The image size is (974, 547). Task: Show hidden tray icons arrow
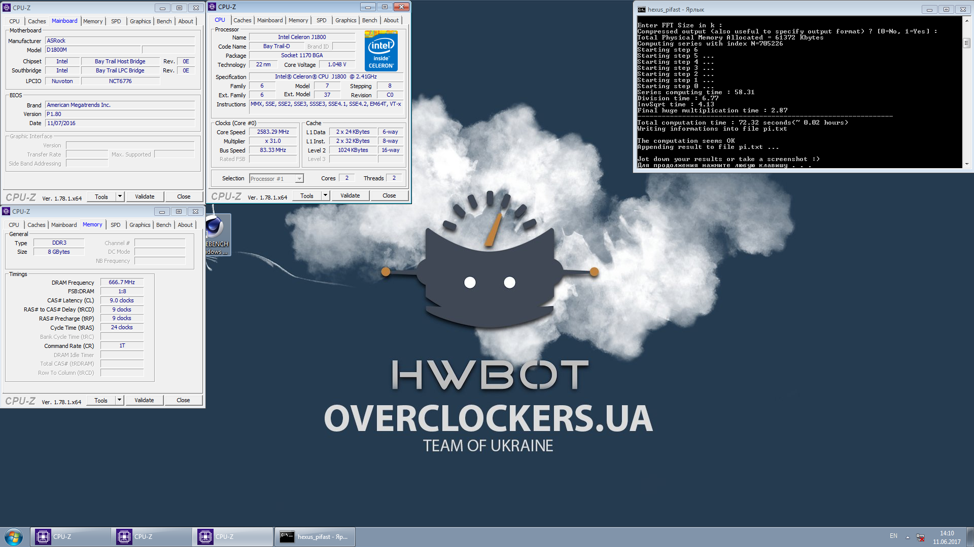tap(908, 537)
